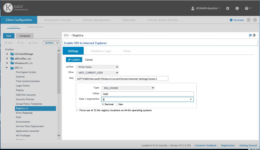The image size is (260, 150).
Task: Check Force use of 32-bit registry locations
Action: coord(77,110)
